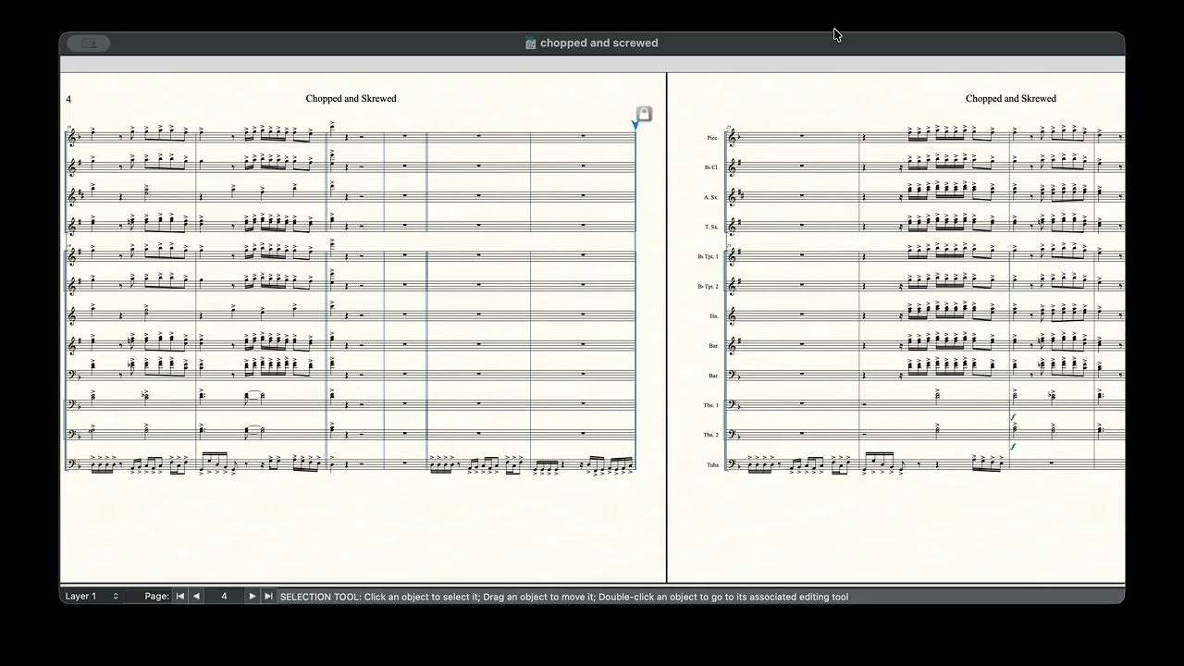Select the T. Sx. staff name
The width and height of the screenshot is (1184, 666).
point(711,227)
